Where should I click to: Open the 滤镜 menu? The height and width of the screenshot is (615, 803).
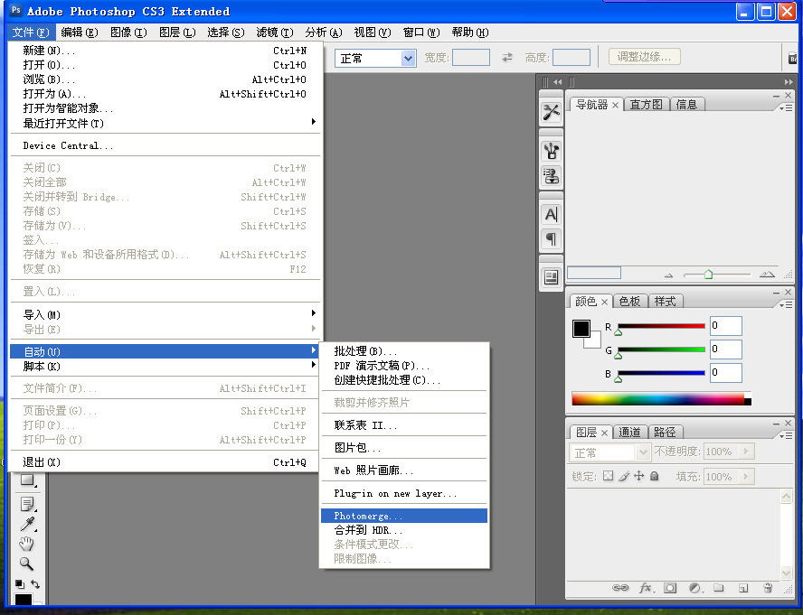click(275, 33)
